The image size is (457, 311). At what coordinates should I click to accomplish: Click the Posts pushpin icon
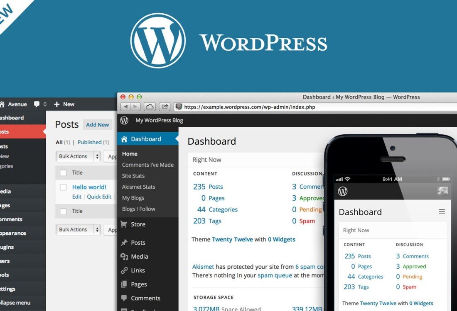[124, 242]
